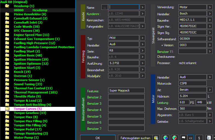This screenshot has width=215, height=140.
Task: Click the globe upload icon with red arrow
Action: (175, 138)
